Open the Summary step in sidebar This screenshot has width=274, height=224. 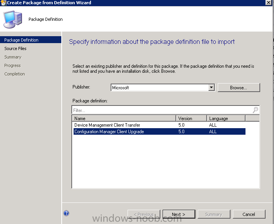[13, 57]
